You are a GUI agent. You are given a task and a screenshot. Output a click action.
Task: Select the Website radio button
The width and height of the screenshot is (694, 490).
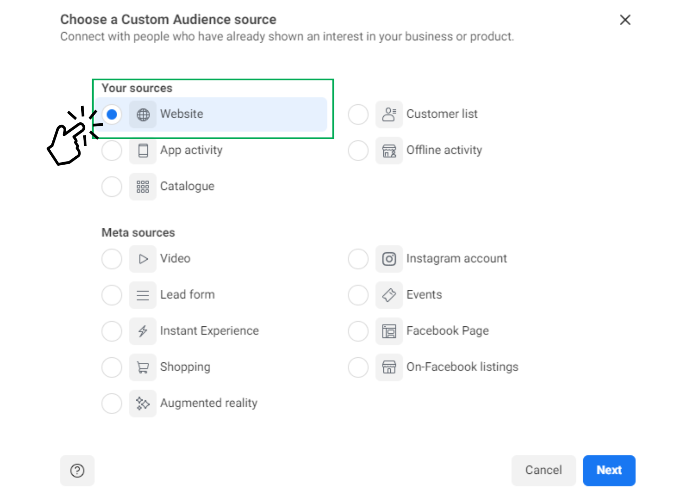click(112, 114)
